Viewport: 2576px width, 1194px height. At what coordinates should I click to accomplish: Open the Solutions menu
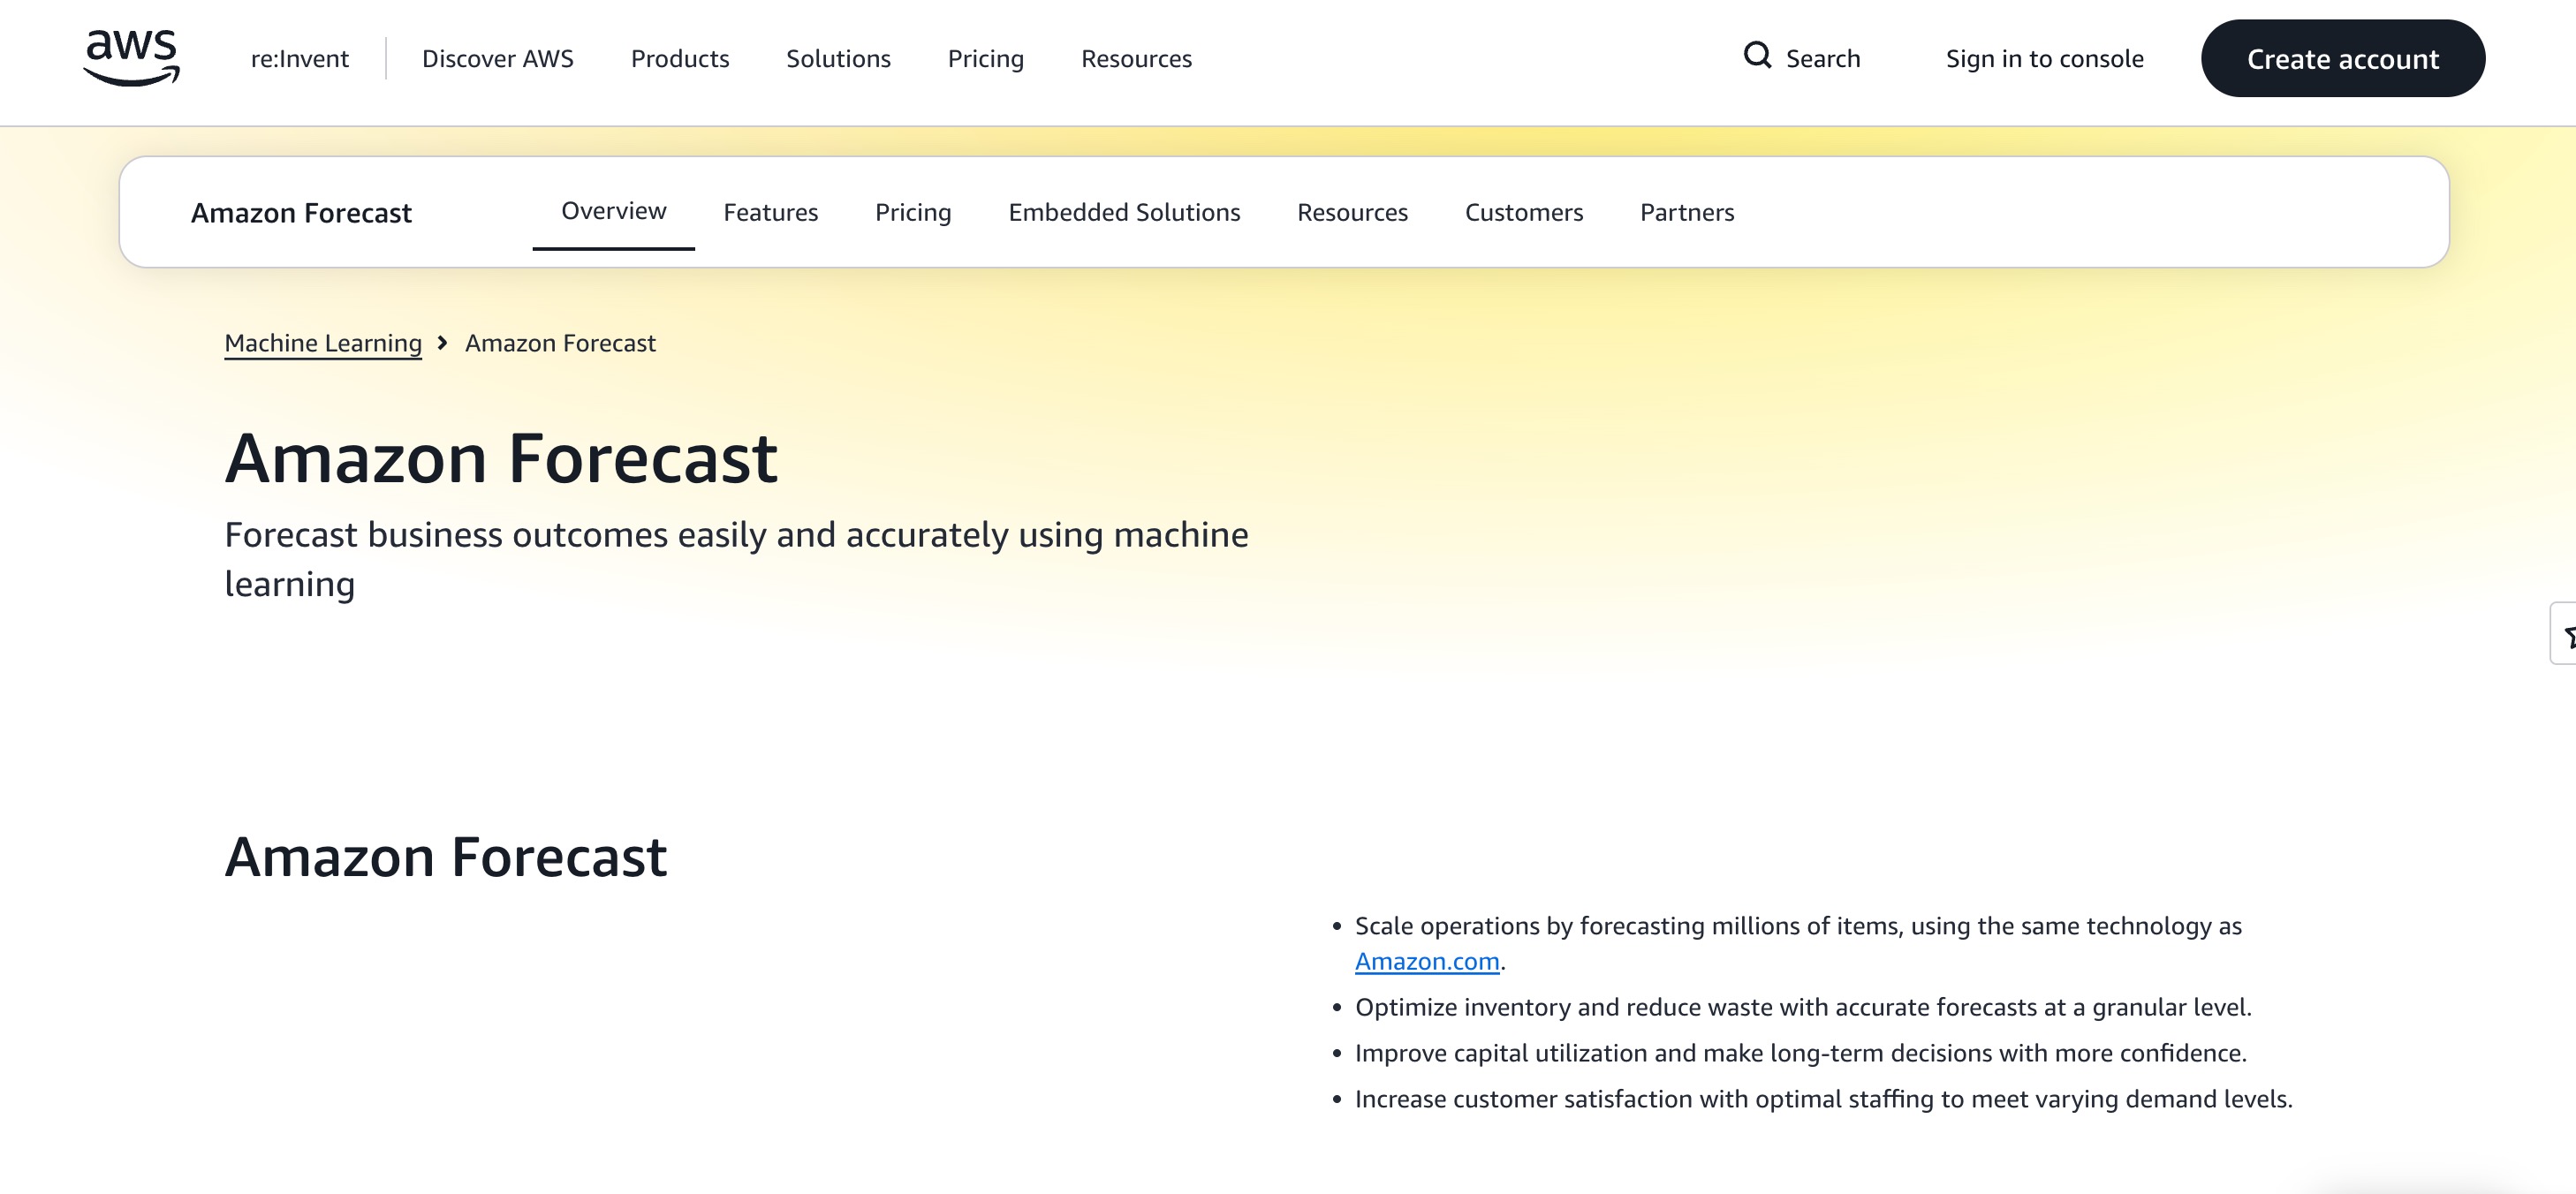838,59
